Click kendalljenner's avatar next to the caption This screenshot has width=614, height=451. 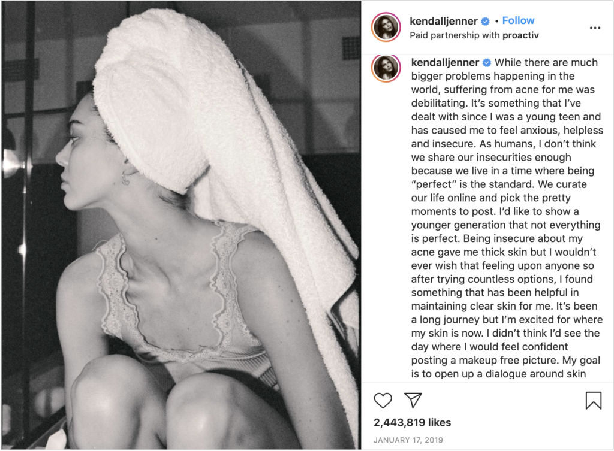(386, 68)
